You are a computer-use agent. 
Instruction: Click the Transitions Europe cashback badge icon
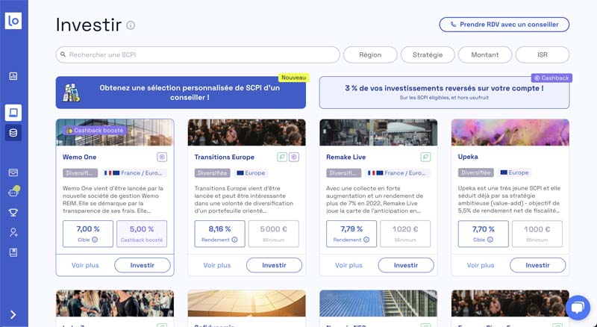tap(294, 157)
